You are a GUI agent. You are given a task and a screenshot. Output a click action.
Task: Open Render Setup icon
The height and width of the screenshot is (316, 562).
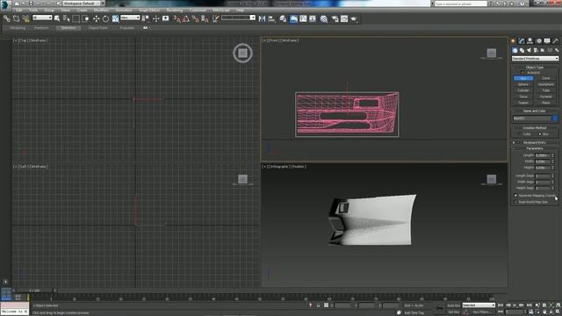click(x=335, y=18)
